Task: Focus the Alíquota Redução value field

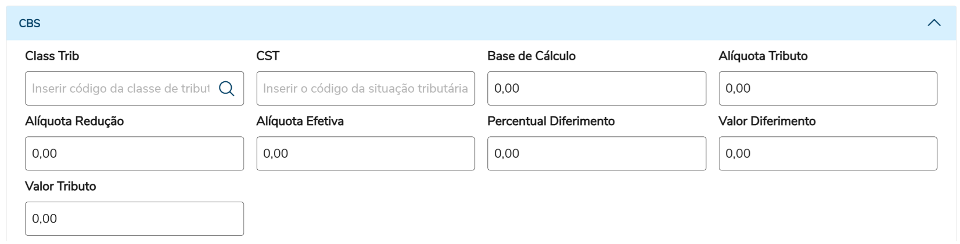Action: point(134,154)
